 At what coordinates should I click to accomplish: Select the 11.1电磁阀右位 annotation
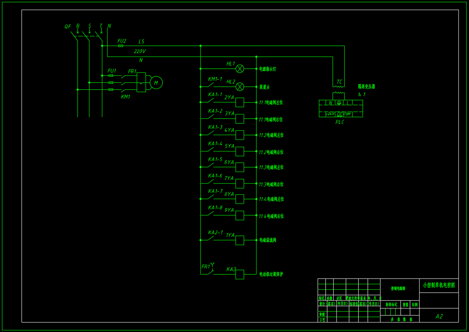(x=271, y=120)
